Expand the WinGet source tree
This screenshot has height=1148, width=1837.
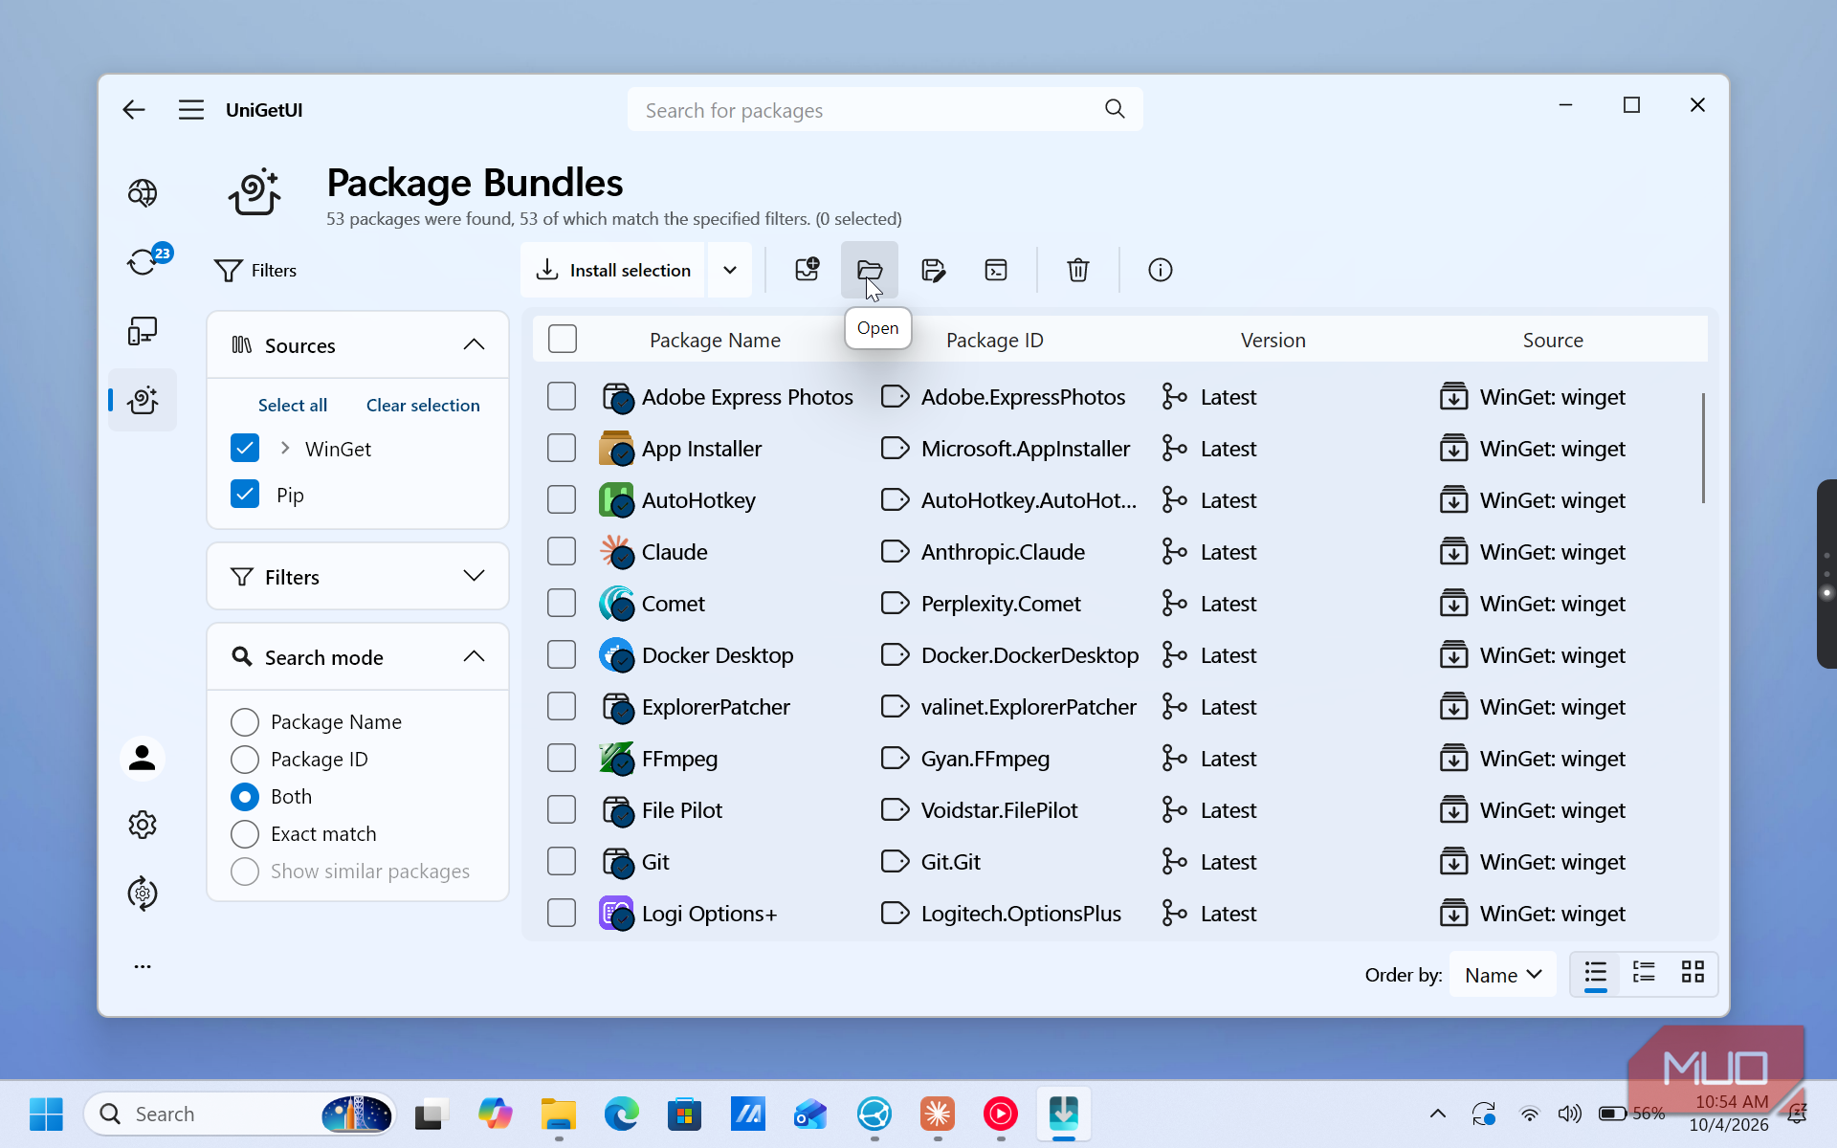coord(285,448)
